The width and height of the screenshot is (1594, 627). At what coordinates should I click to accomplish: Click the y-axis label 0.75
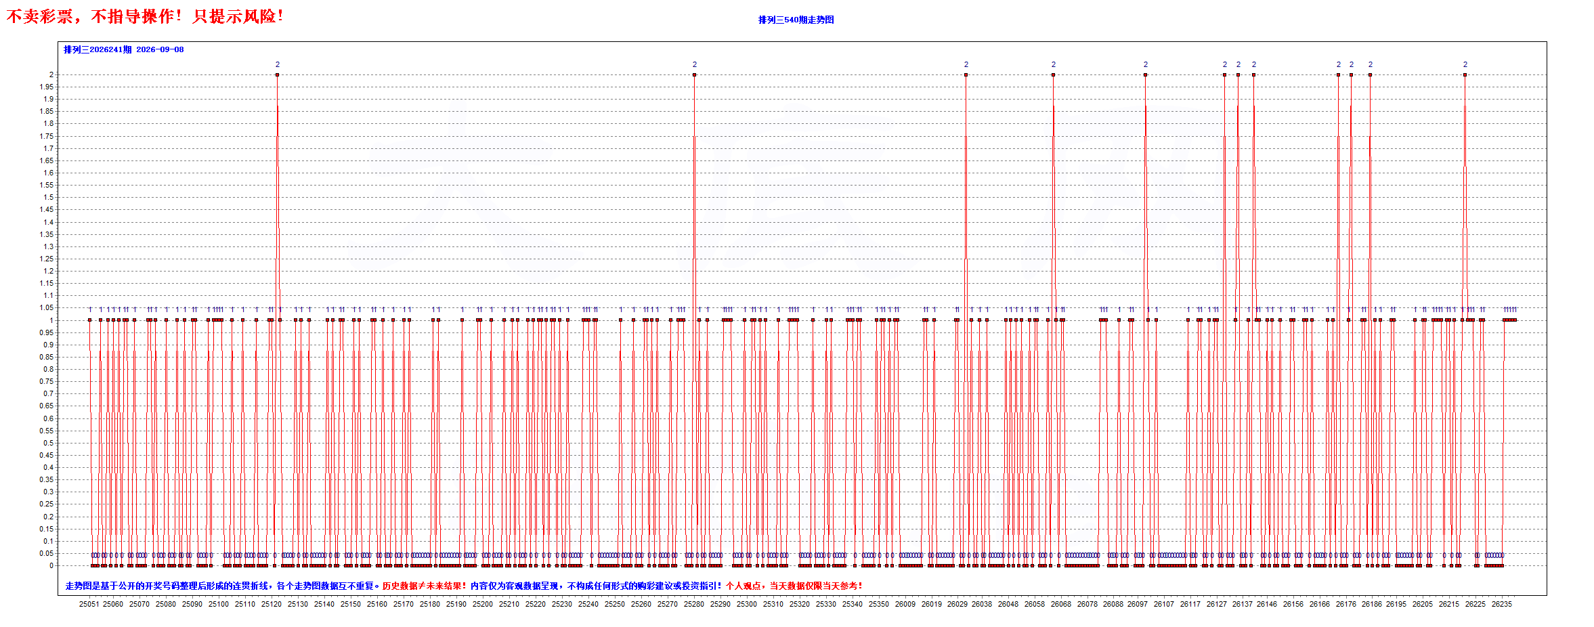coord(46,381)
